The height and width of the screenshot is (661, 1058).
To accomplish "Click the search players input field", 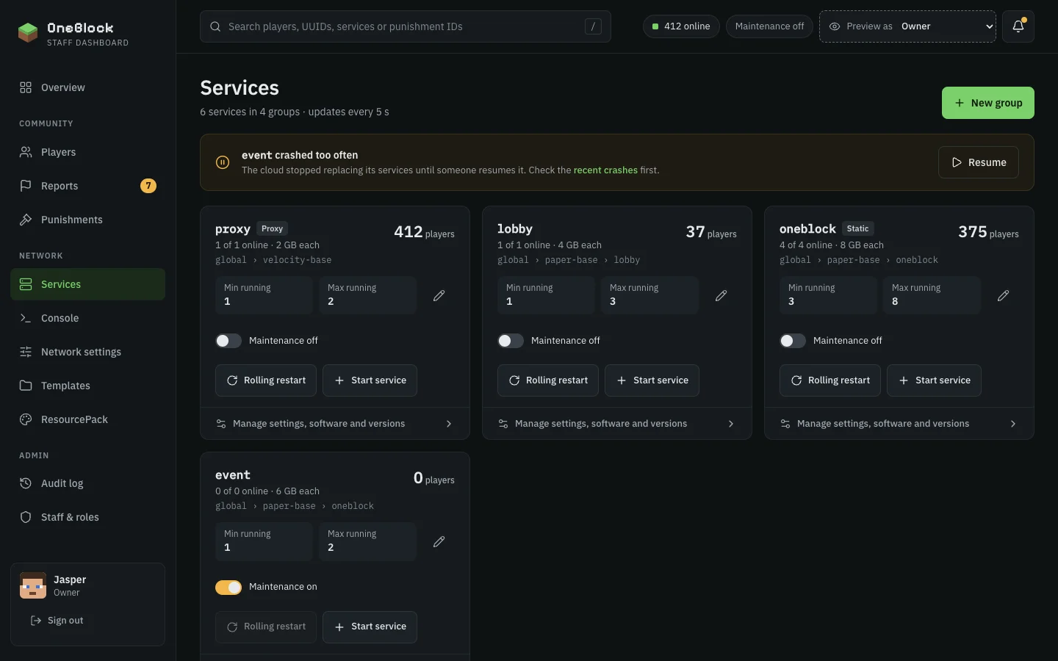I will [406, 26].
